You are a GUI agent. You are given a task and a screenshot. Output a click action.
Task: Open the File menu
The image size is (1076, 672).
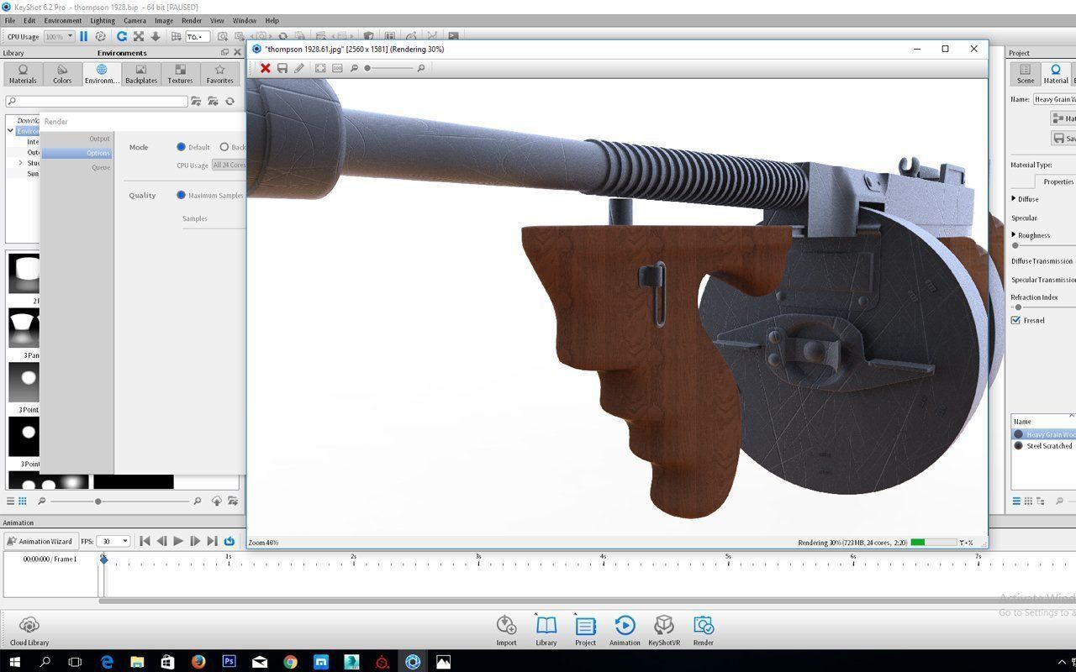10,20
